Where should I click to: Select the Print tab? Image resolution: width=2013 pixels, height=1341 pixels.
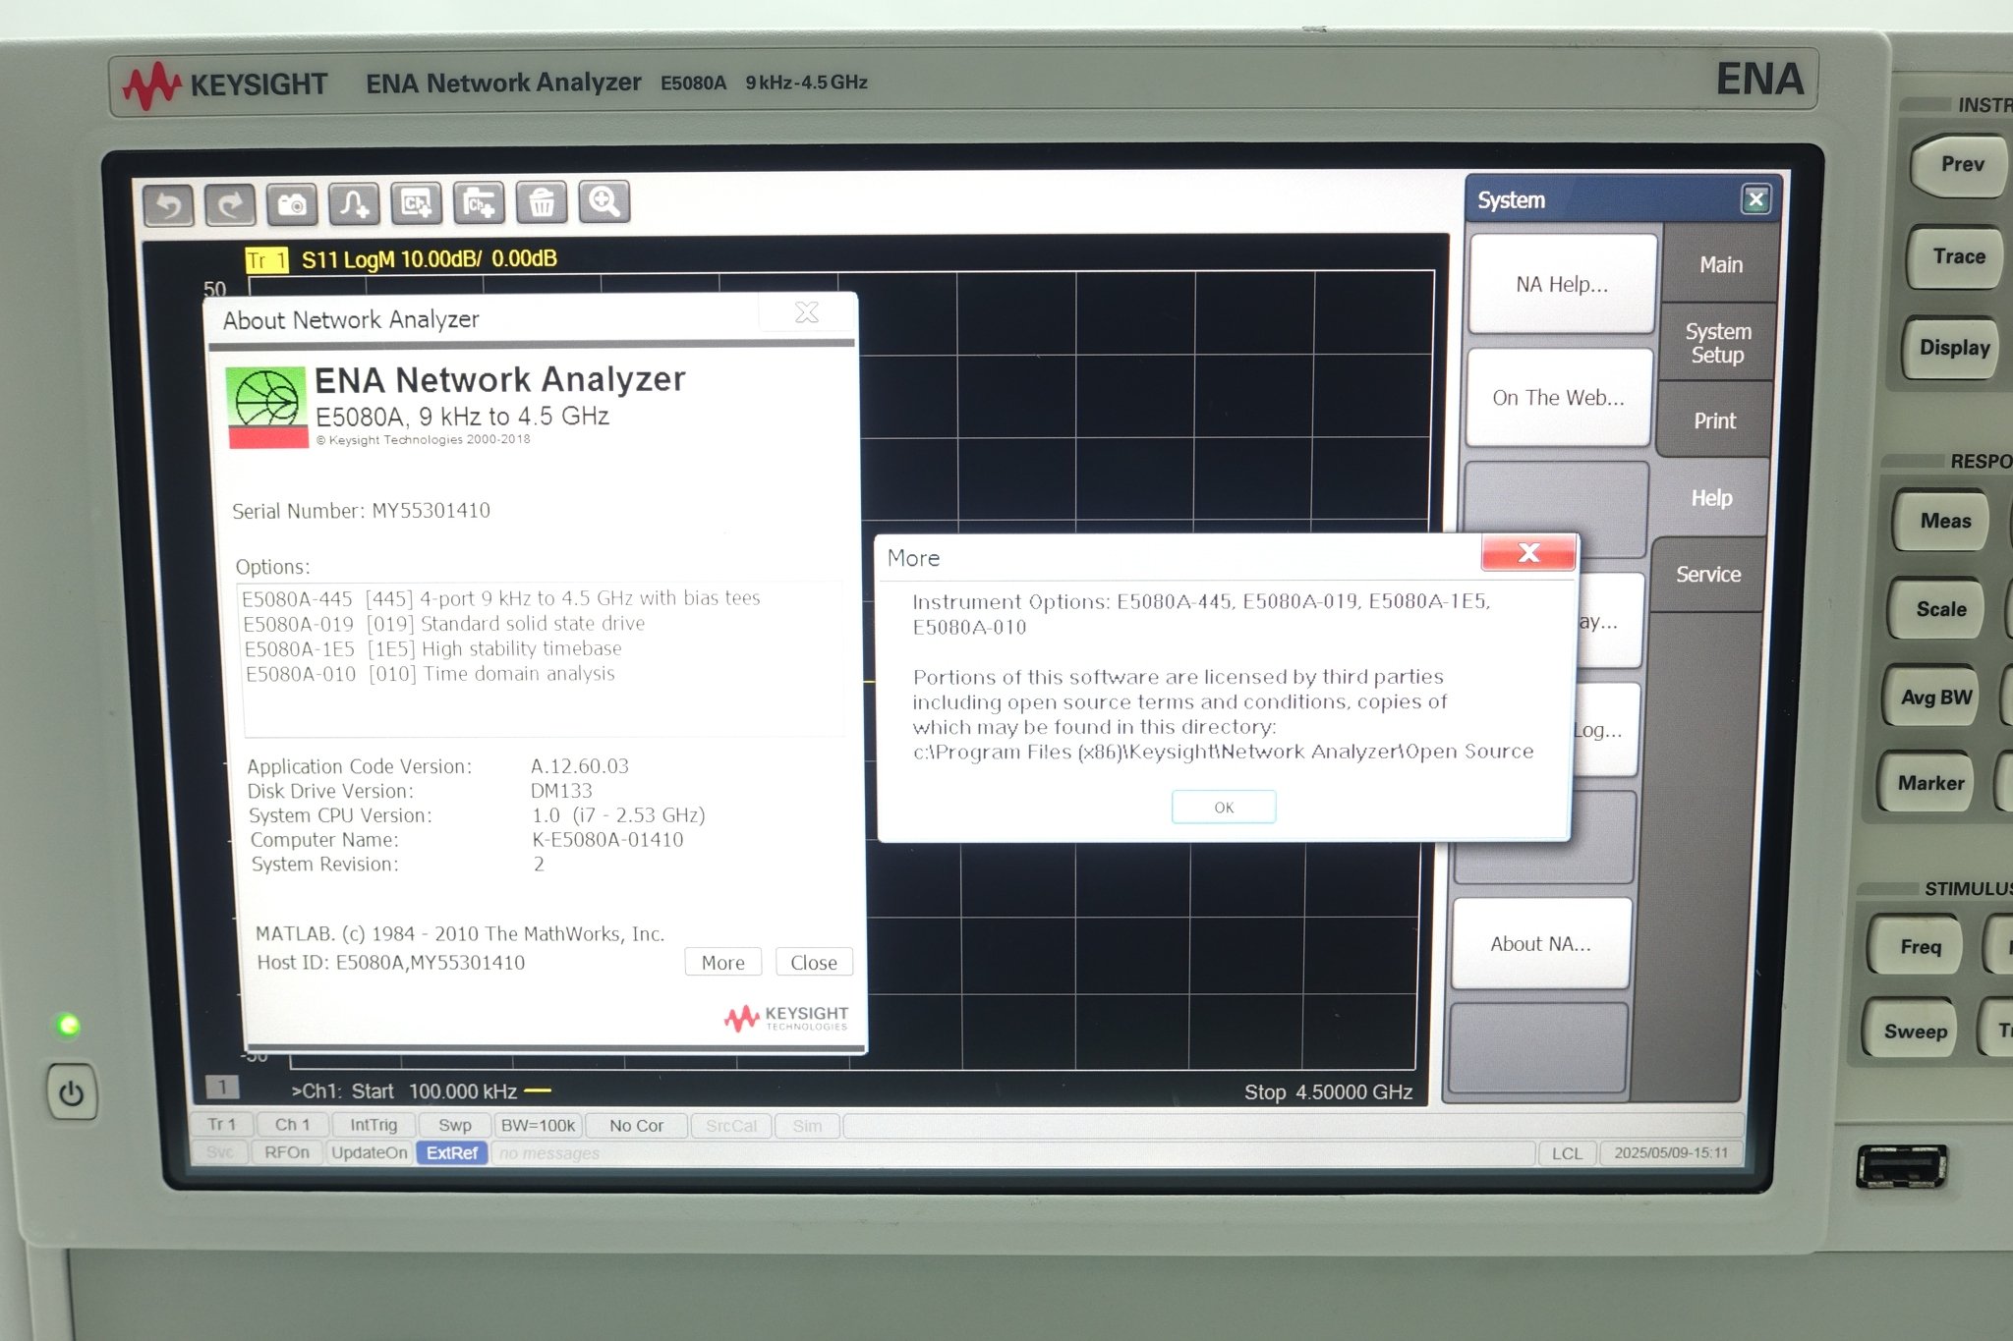point(1715,420)
